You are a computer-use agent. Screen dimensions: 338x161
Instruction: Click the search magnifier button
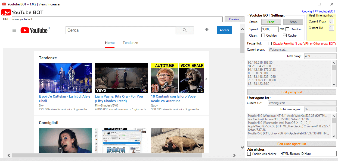click(185, 30)
